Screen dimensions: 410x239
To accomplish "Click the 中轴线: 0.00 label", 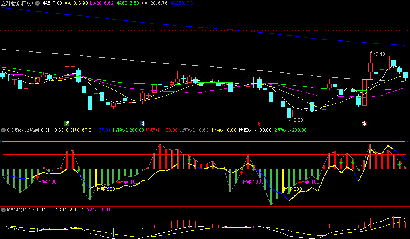I will (224, 130).
